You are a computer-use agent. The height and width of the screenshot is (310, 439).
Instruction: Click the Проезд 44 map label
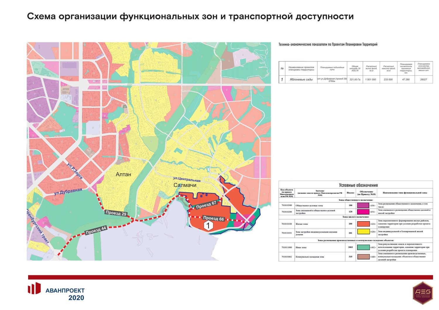pos(96,231)
